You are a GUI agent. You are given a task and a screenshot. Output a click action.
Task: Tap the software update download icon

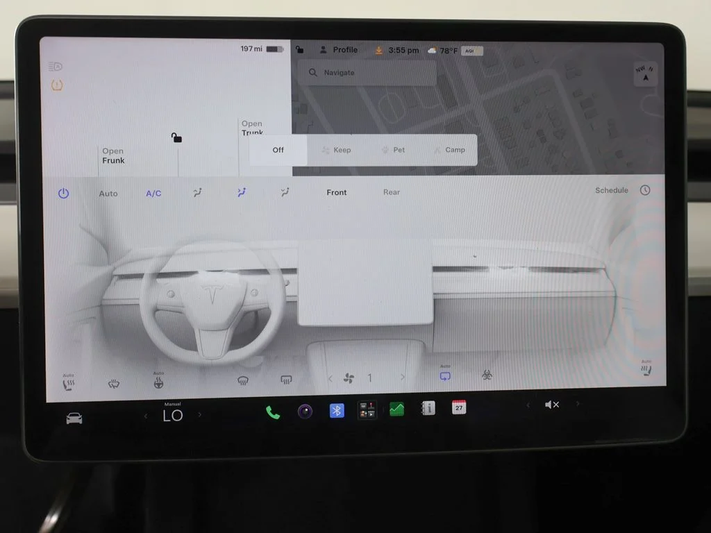(378, 50)
